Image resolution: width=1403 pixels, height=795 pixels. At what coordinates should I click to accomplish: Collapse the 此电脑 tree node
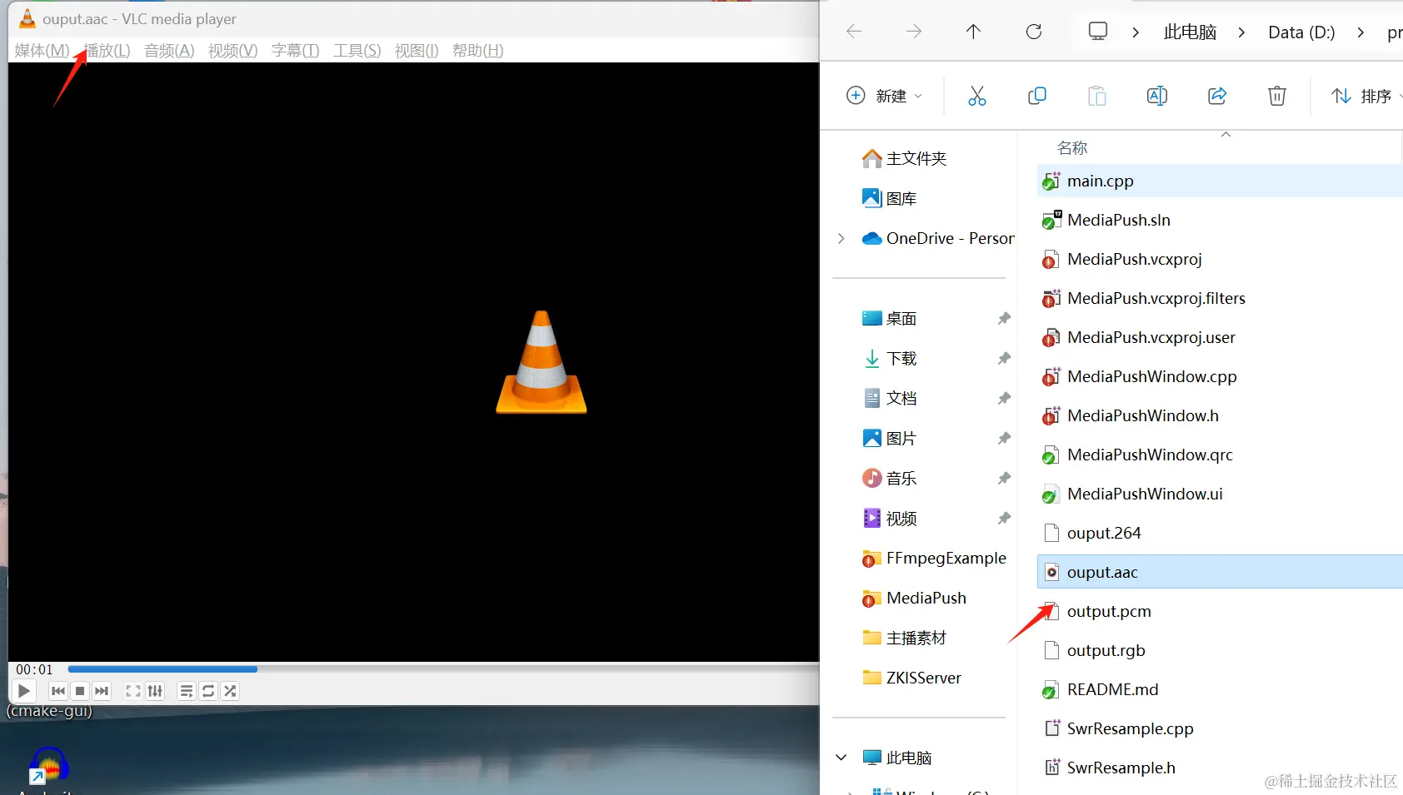point(841,758)
